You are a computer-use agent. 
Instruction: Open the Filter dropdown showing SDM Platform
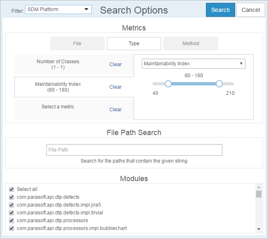coord(58,9)
